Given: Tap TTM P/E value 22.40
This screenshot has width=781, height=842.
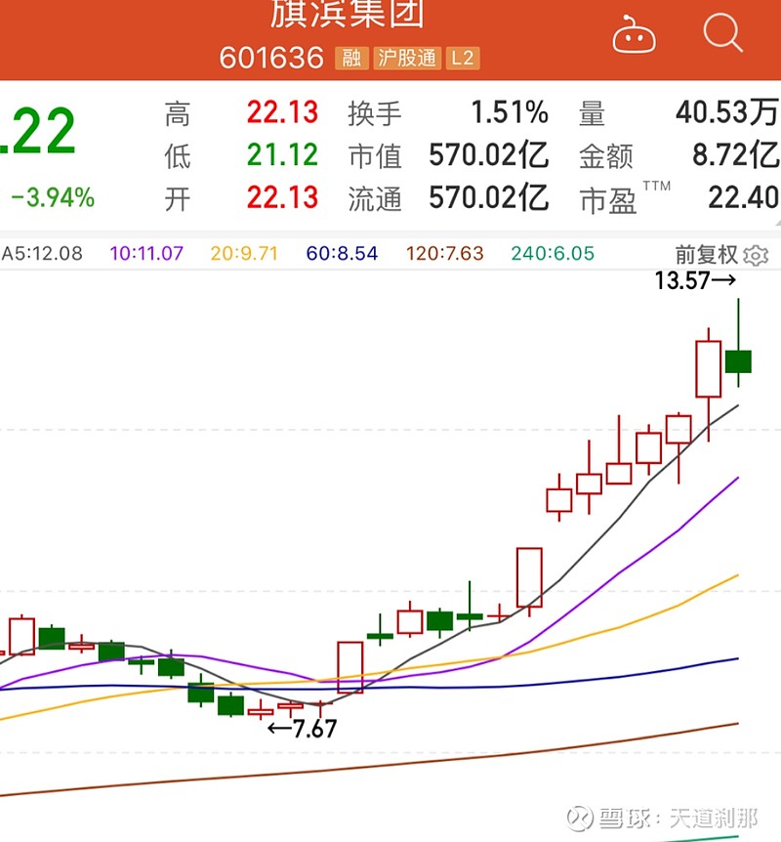Looking at the screenshot, I should pos(744,197).
